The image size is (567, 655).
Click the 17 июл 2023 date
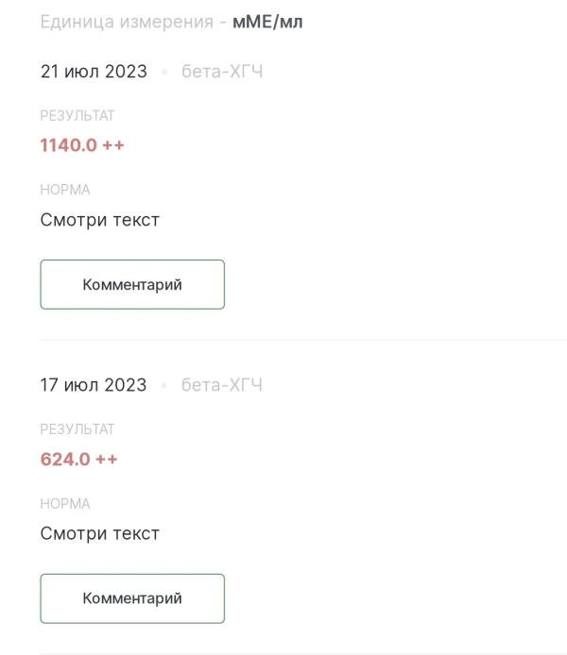coord(94,385)
